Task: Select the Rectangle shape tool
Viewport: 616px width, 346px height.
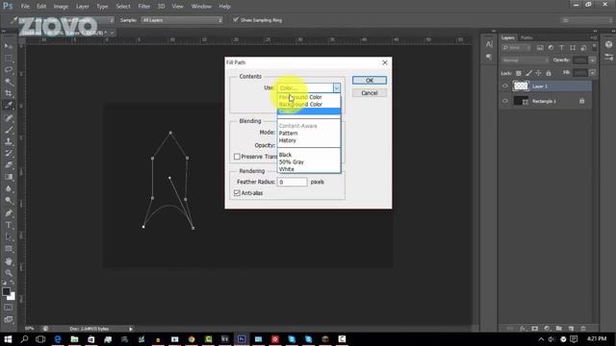Action: point(9,249)
